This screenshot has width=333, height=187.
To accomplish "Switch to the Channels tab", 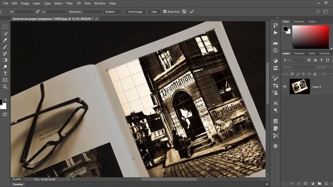I will pos(299,53).
